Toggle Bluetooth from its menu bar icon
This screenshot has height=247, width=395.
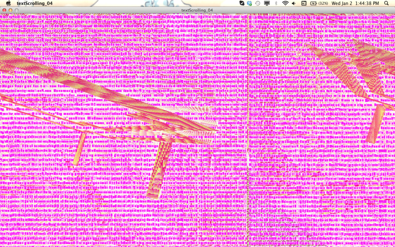pos(276,3)
